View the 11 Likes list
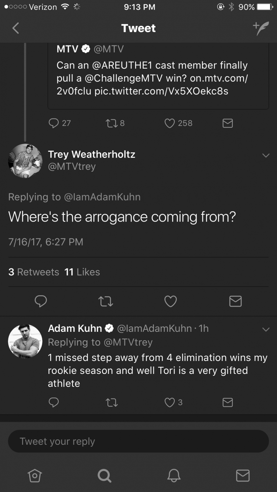 (x=82, y=272)
